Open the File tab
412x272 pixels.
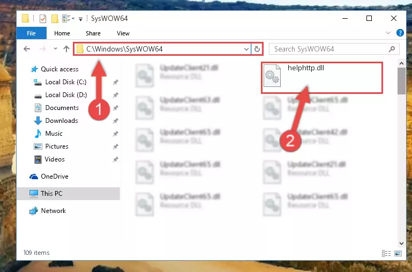(x=31, y=33)
